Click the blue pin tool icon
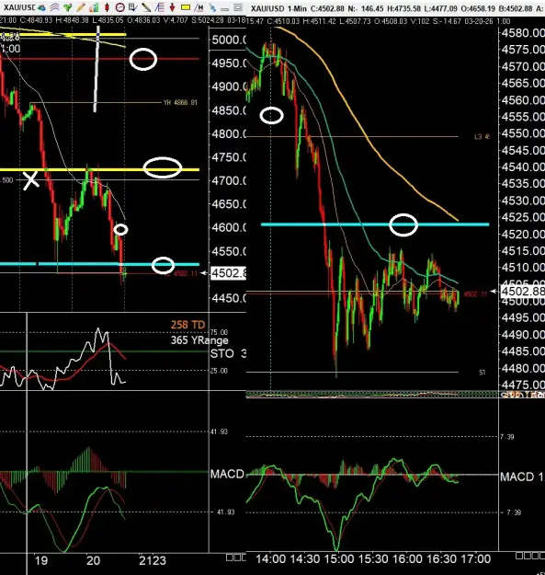This screenshot has width=545, height=575. pyautogui.click(x=212, y=7)
